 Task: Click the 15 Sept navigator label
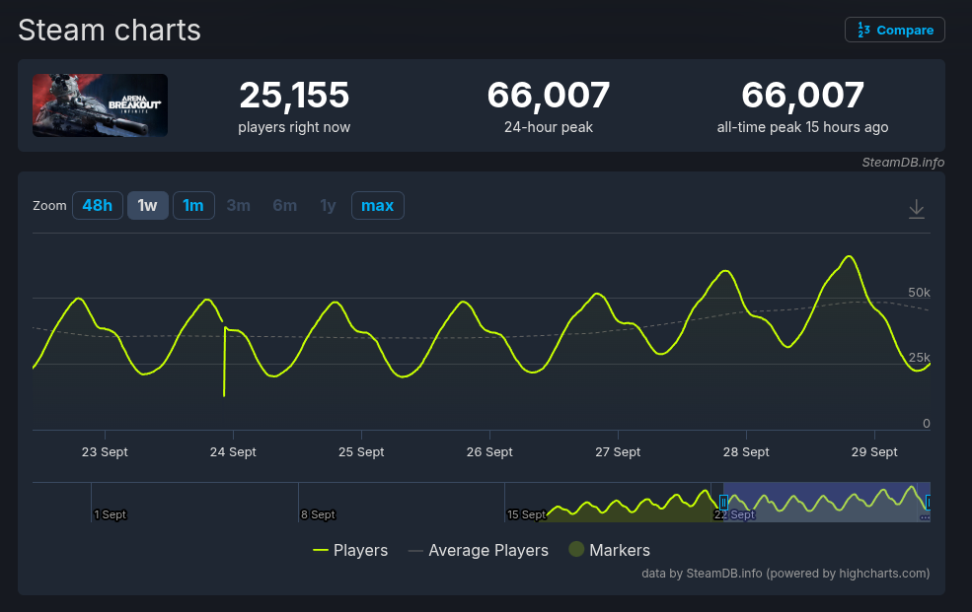click(526, 514)
